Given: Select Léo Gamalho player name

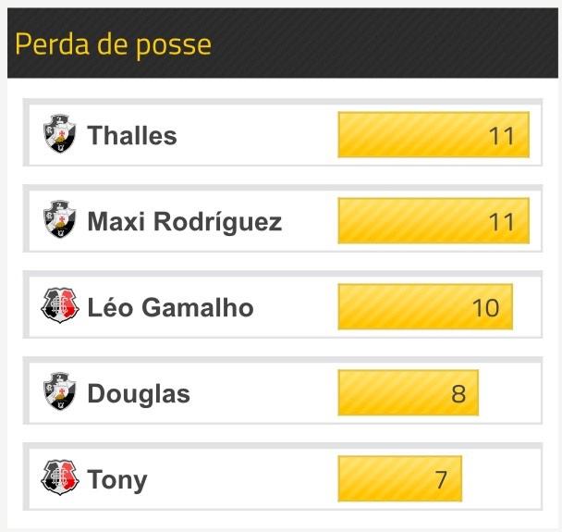Looking at the screenshot, I should click(x=170, y=307).
